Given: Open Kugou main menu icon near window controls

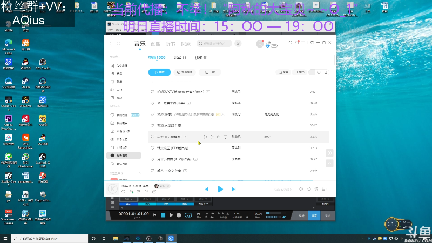Looking at the screenshot, I should pyautogui.click(x=303, y=43).
